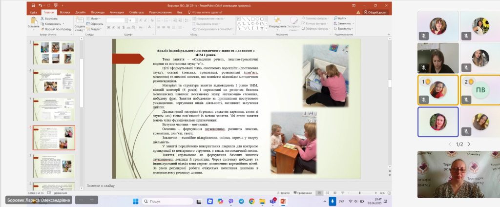This screenshot has height=207, width=500.
Task: Toggle Заметки notes in status bar
Action: click(x=283, y=193)
